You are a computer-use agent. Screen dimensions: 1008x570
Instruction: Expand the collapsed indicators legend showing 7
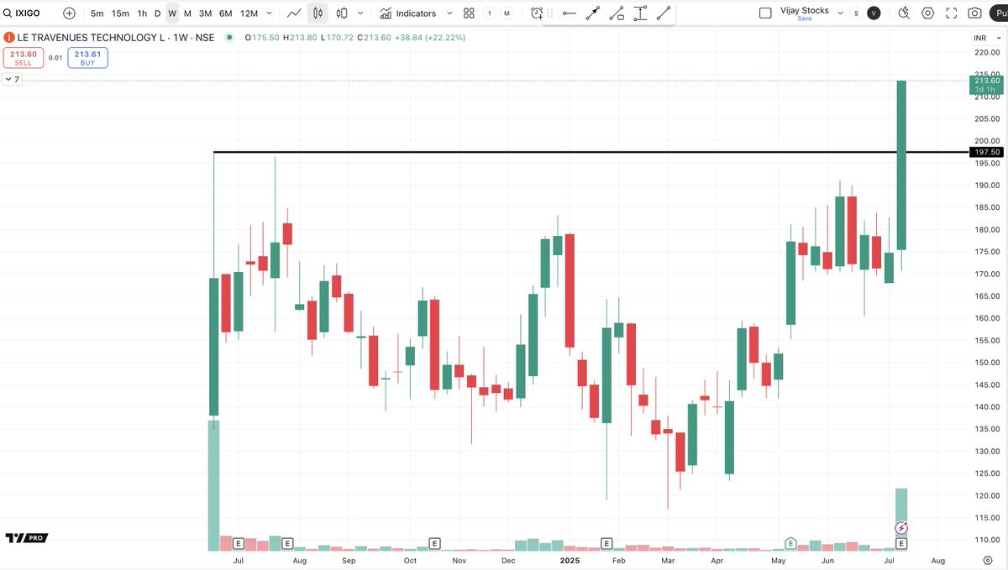click(12, 79)
